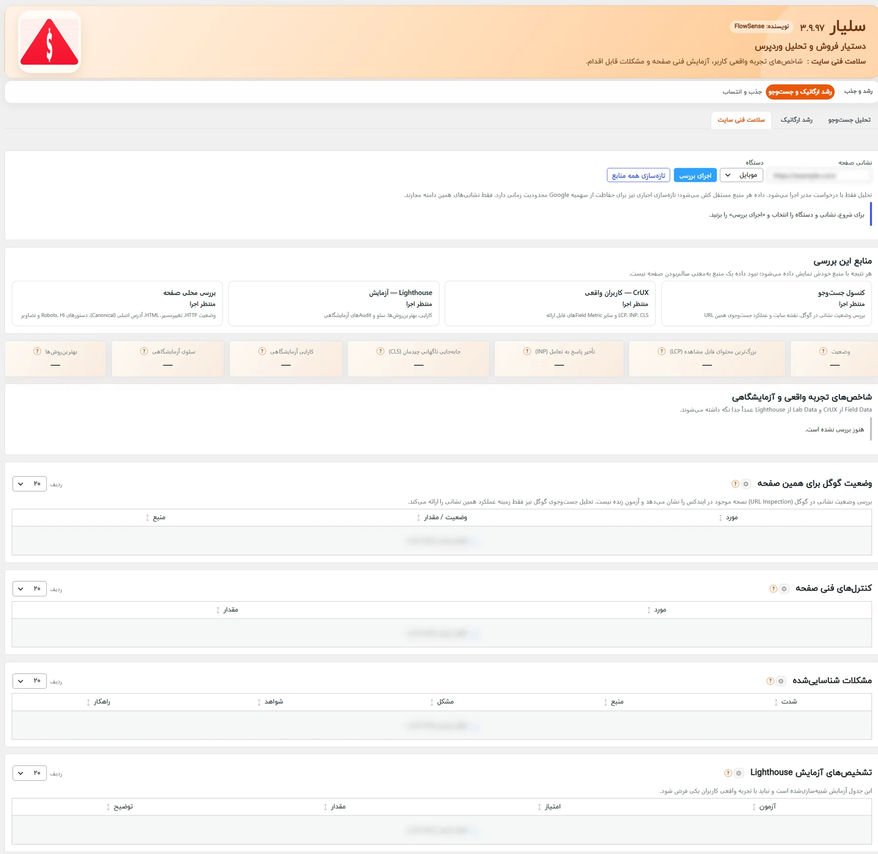This screenshot has width=878, height=854.
Task: Open the جذب و انتساب tab
Action: [742, 92]
